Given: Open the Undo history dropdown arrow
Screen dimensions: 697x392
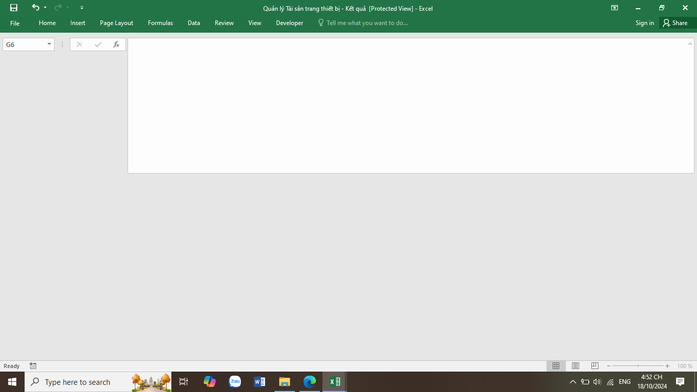Looking at the screenshot, I should point(45,8).
